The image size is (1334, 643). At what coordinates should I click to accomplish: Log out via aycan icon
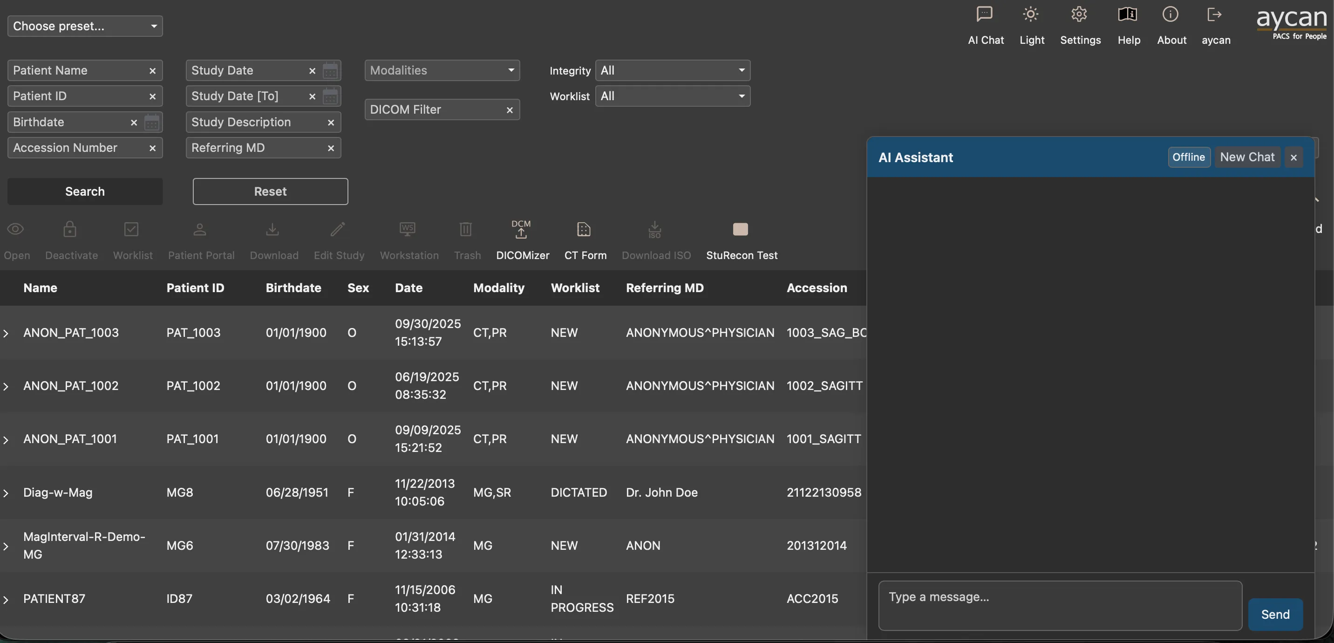coord(1214,14)
